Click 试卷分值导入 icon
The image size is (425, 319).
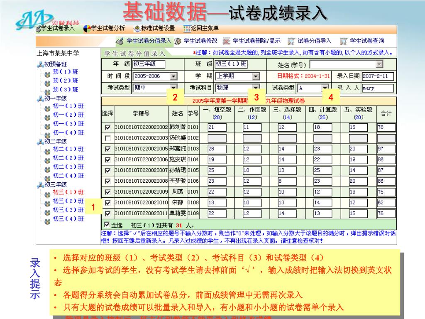click(291, 41)
